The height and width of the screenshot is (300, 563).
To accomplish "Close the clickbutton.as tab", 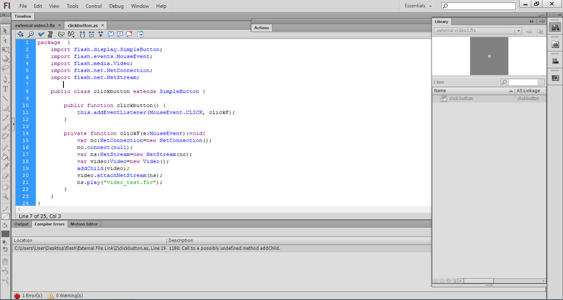I will click(103, 26).
